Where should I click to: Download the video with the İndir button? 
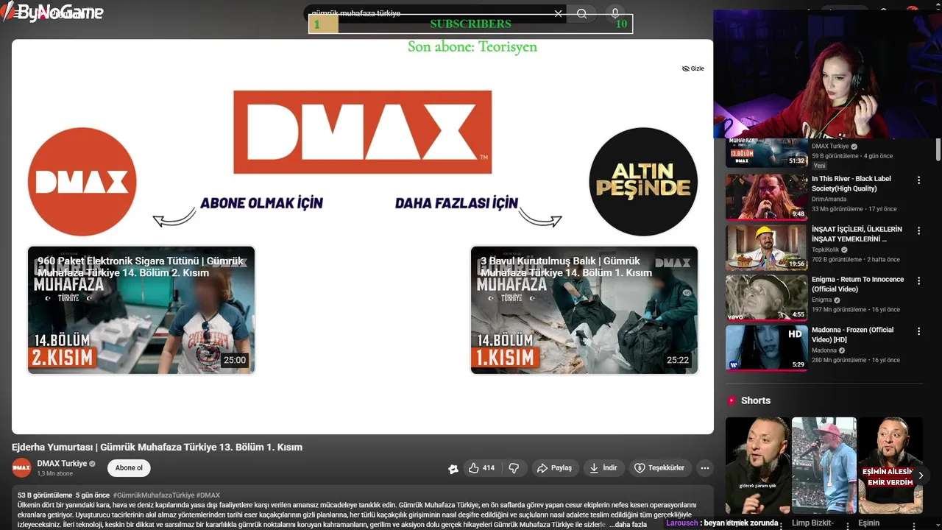[604, 468]
